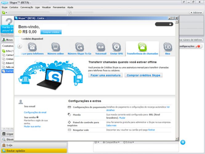Click the round blue send button

tap(183, 142)
